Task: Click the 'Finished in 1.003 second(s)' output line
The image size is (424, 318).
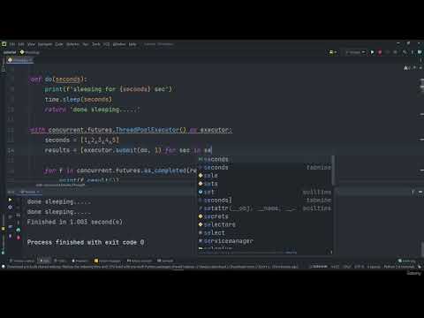Action: click(x=74, y=222)
